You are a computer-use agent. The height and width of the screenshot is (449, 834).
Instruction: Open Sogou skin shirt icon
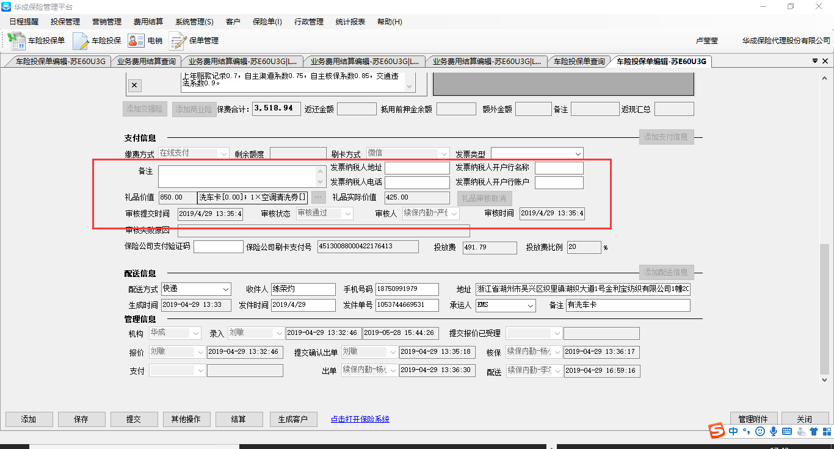[813, 431]
